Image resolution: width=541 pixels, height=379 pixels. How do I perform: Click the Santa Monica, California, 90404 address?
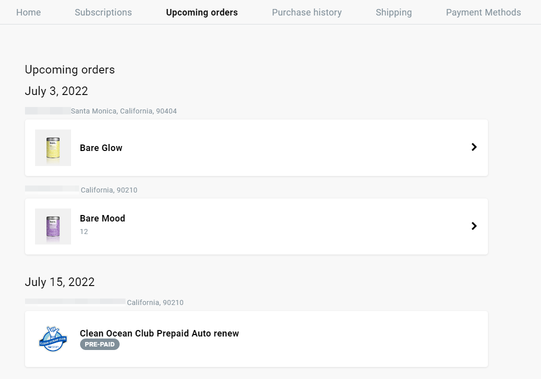[x=124, y=111]
